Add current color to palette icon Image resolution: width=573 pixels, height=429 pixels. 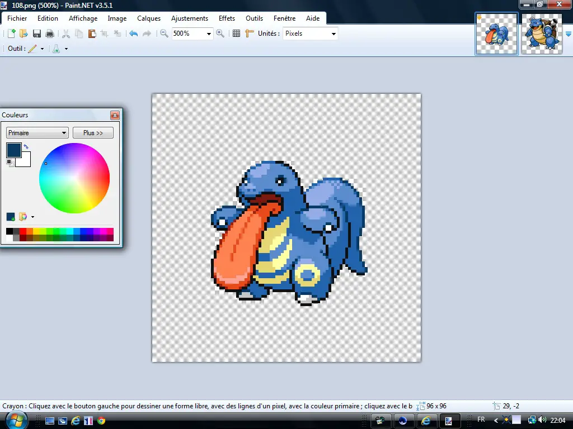click(11, 217)
